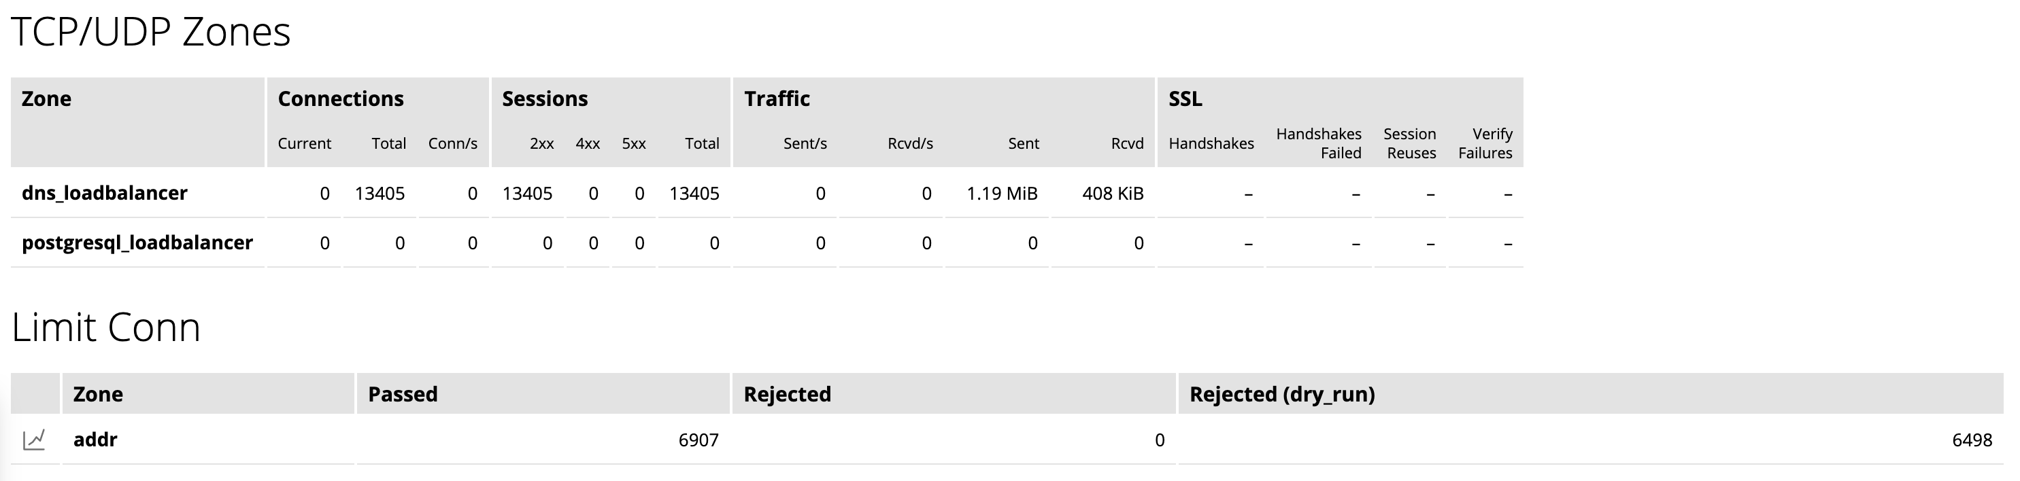Click the Rejected (dry_run) column header
The image size is (2020, 481).
coord(1281,394)
